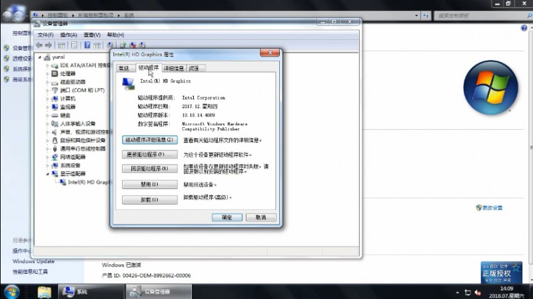Click the 卸载 button
The height and width of the screenshot is (299, 533).
coord(149,200)
